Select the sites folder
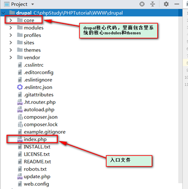 (x=29, y=43)
